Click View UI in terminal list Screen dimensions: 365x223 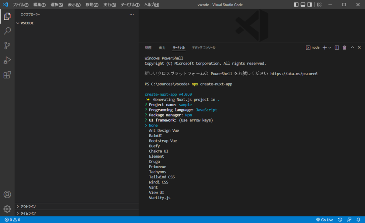(156, 192)
